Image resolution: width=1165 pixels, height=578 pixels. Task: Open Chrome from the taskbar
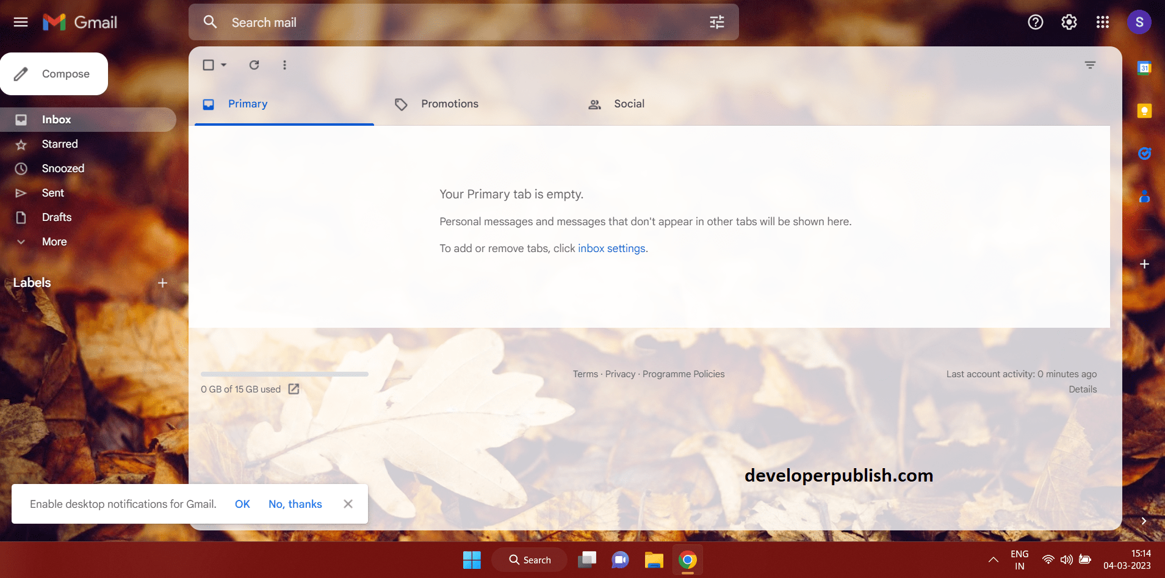pyautogui.click(x=687, y=560)
